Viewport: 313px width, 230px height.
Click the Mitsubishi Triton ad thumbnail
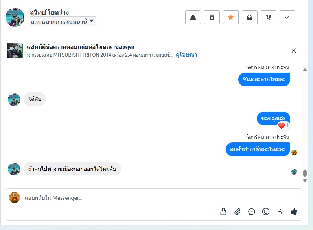(x=15, y=51)
